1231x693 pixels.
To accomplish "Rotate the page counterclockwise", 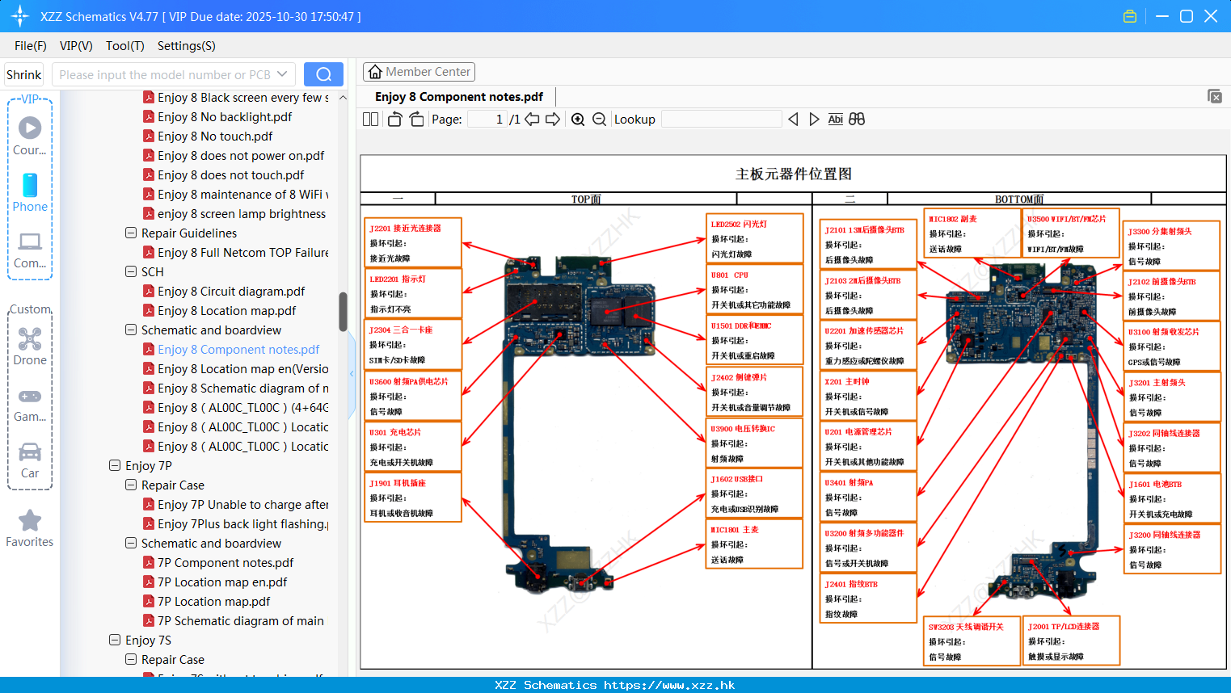I will coord(394,119).
